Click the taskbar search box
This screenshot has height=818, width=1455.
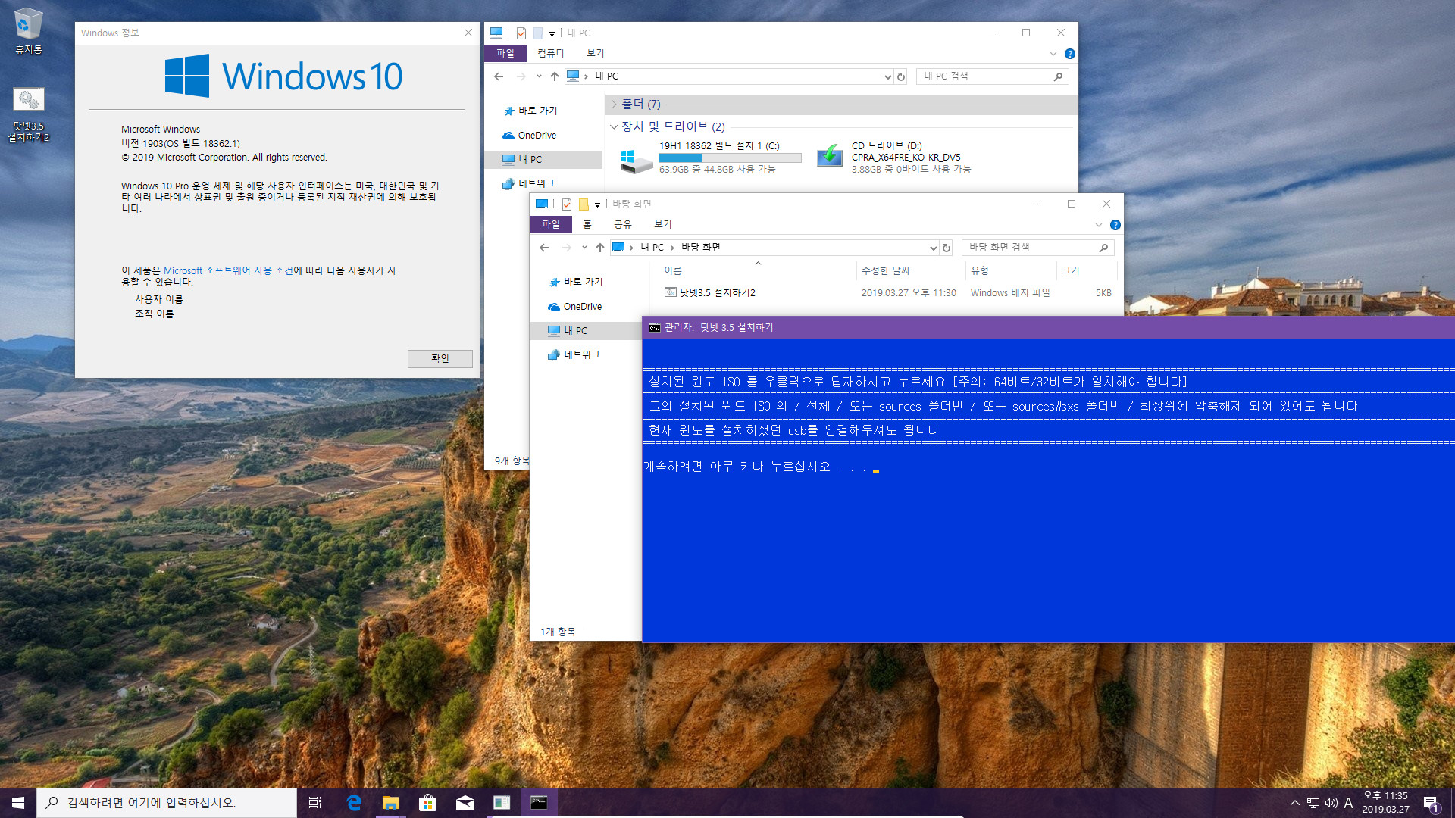[x=167, y=803]
